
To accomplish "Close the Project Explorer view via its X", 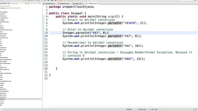I will coord(9,3).
